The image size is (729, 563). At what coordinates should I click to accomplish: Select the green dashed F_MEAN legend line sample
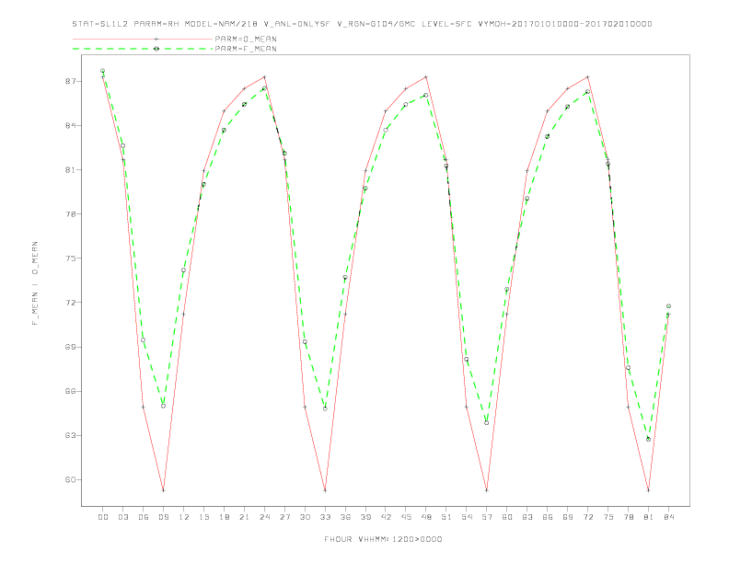pyautogui.click(x=143, y=49)
